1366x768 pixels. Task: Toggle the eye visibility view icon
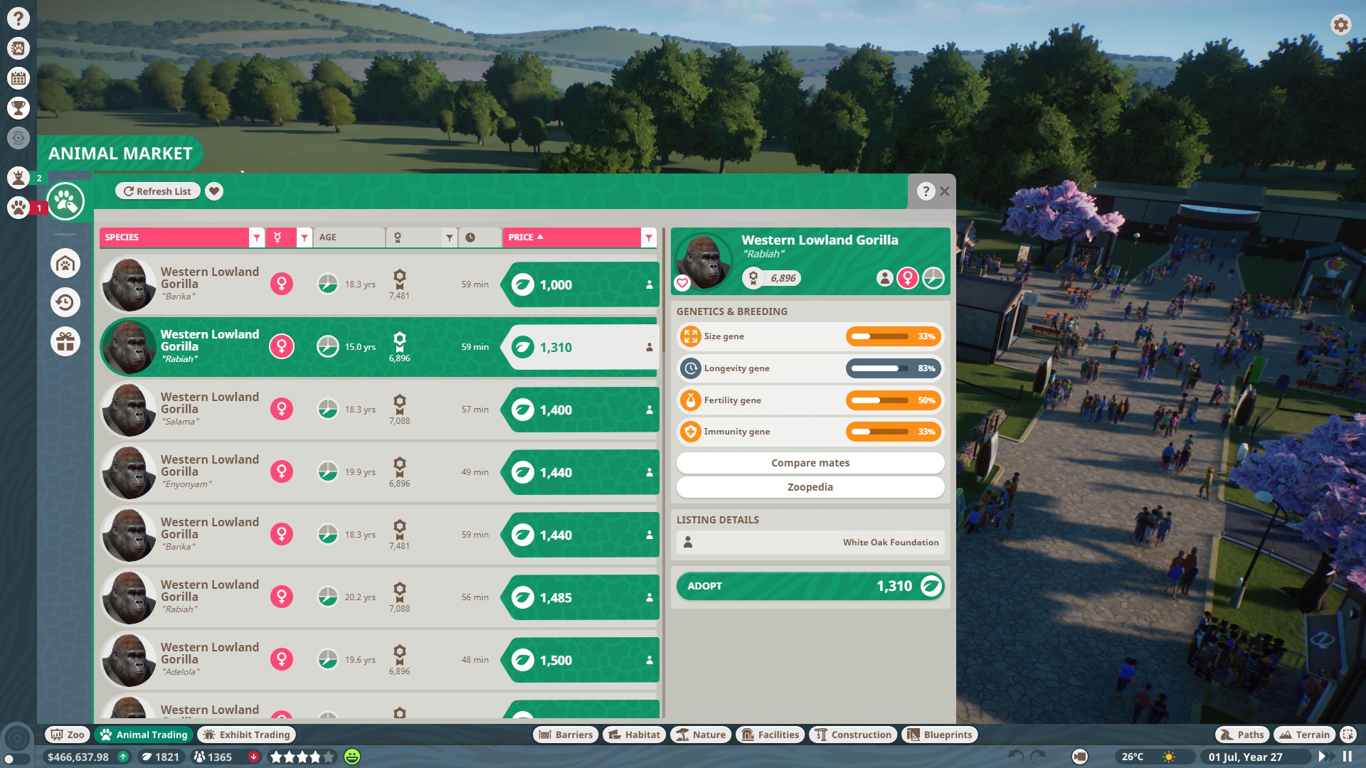18,138
